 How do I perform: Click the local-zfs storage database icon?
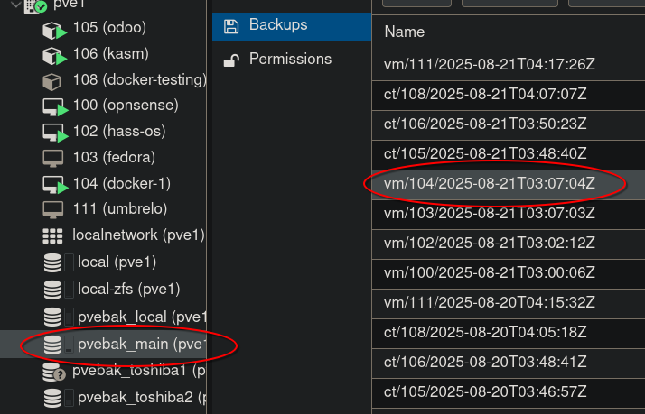pos(52,290)
